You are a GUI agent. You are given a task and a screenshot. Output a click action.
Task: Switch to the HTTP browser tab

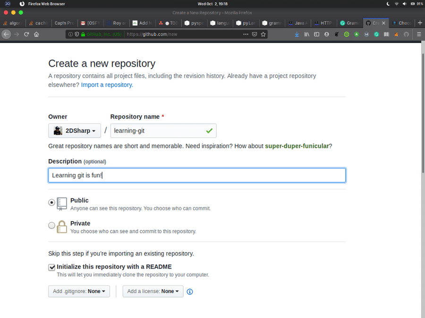[325, 23]
